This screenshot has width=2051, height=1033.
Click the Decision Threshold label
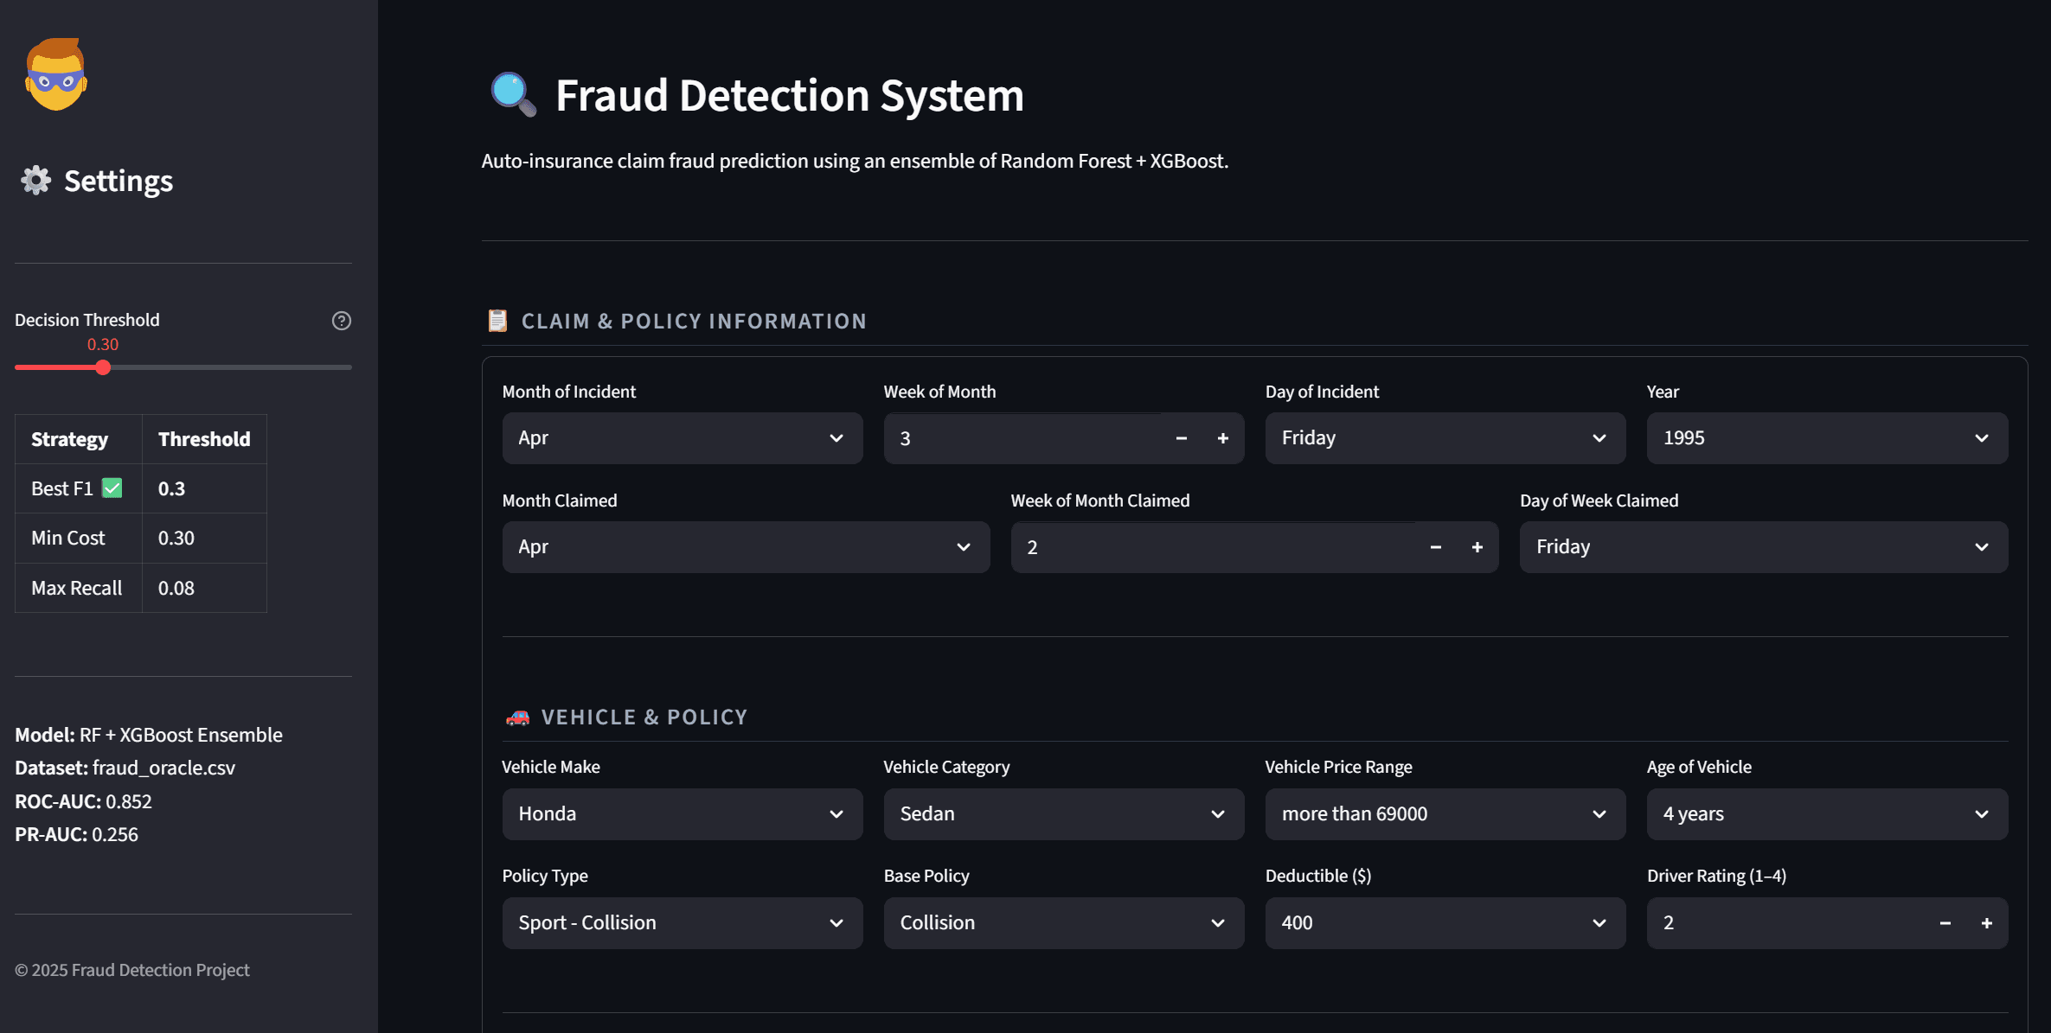tap(87, 320)
